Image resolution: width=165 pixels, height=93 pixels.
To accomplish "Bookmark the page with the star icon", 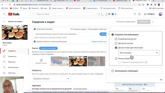I will (x=143, y=5).
